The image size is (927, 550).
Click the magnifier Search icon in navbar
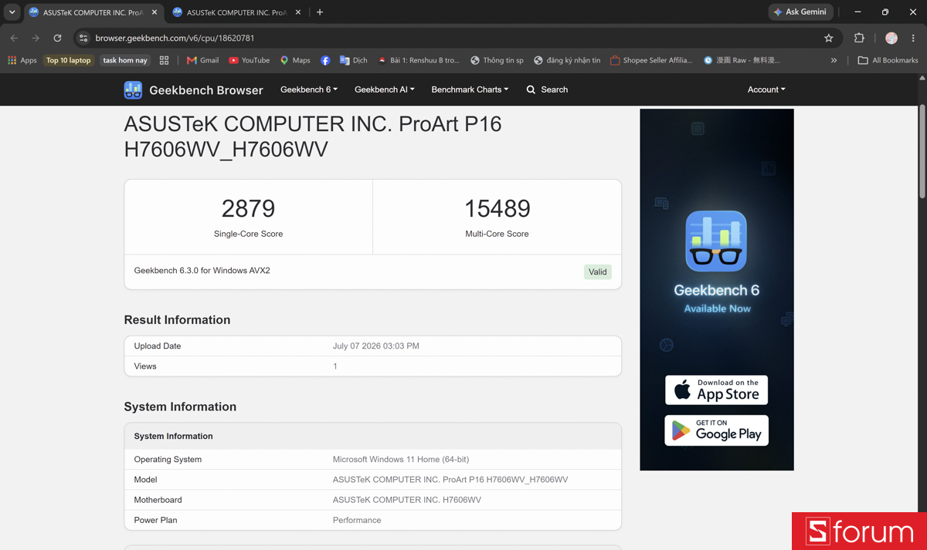(x=531, y=89)
